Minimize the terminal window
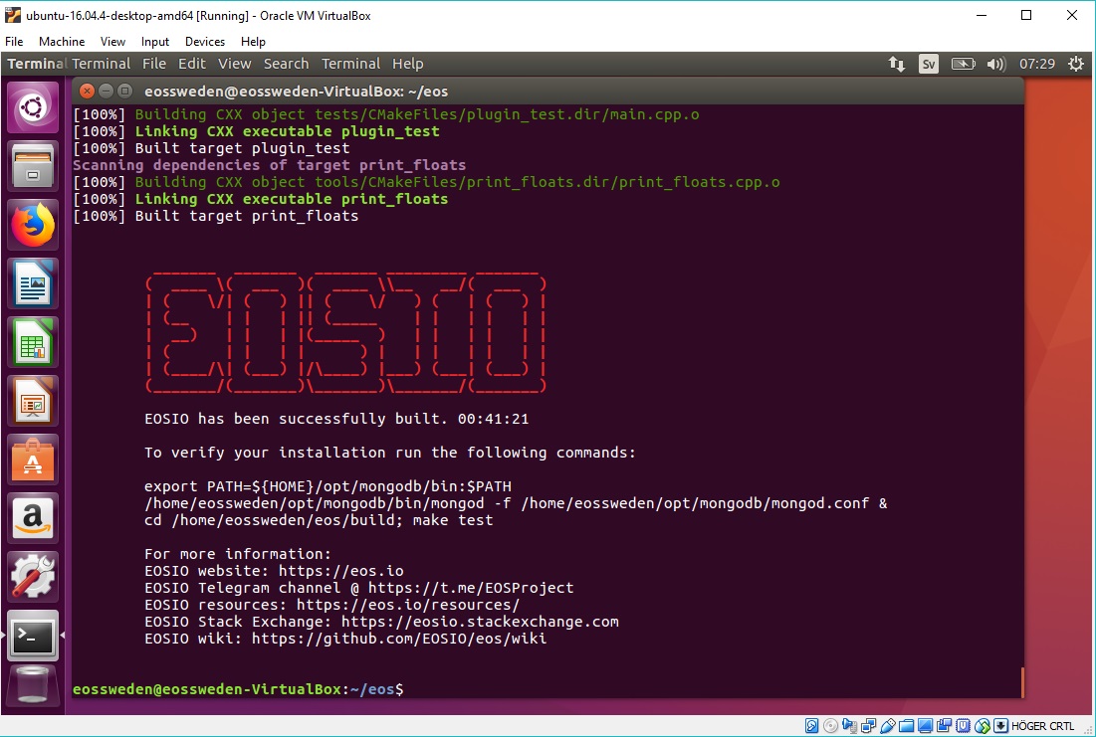 coord(106,91)
